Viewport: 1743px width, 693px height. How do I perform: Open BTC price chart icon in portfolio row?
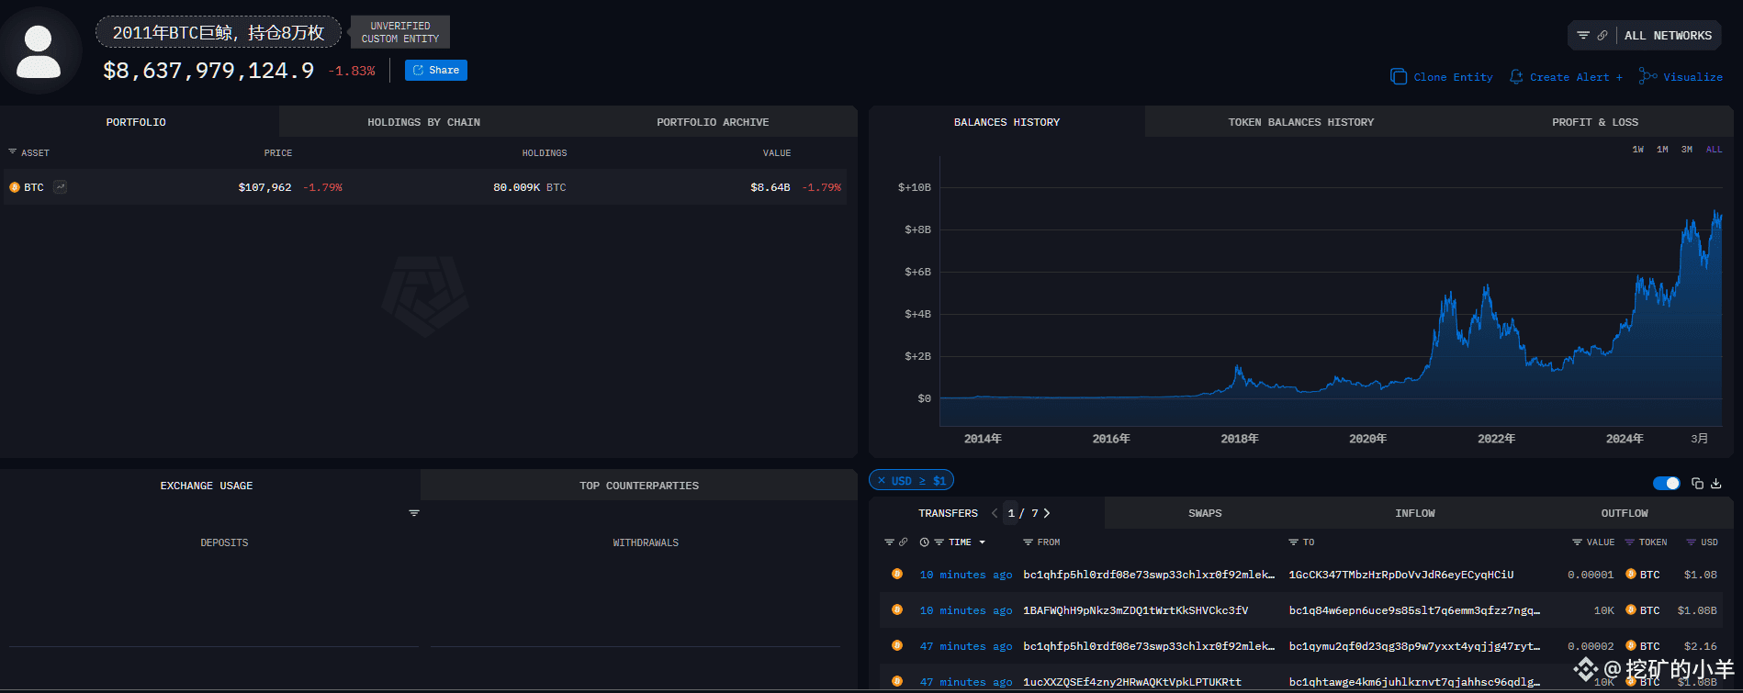[60, 187]
